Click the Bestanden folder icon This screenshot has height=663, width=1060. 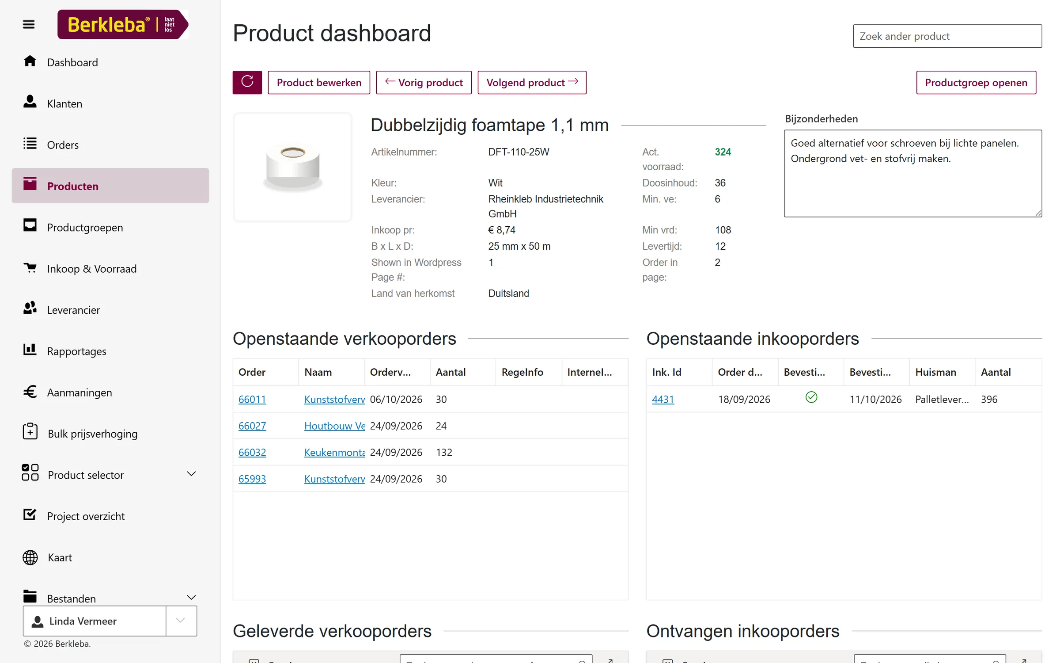(x=30, y=596)
